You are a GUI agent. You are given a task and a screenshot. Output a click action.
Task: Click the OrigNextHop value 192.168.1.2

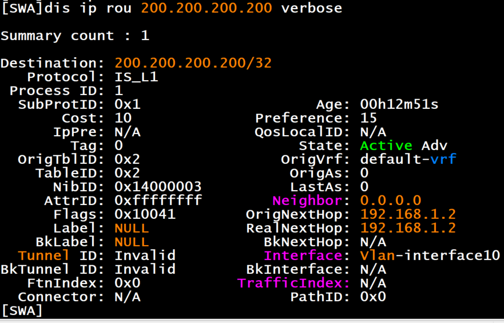pos(408,215)
